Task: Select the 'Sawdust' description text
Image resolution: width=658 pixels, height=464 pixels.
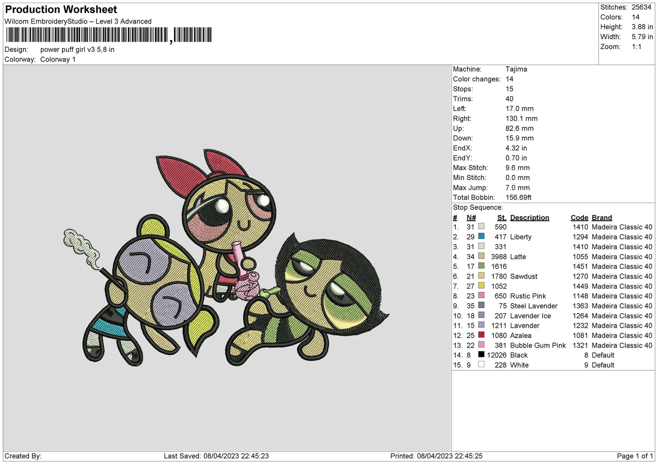Action: tap(524, 276)
